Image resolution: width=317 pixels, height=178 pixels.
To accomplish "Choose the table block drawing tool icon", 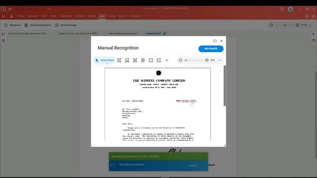I will pyautogui.click(x=135, y=60).
